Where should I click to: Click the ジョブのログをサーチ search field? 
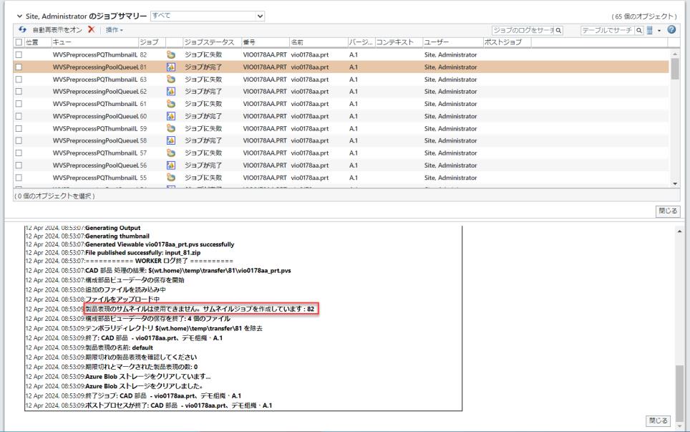pyautogui.click(x=523, y=30)
